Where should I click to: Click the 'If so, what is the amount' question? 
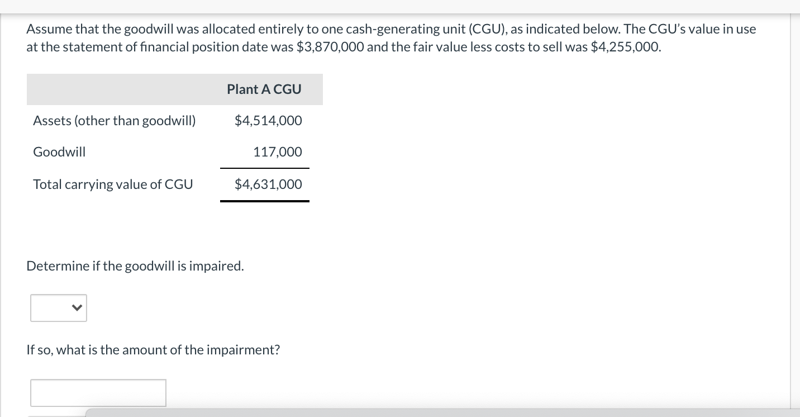point(153,350)
